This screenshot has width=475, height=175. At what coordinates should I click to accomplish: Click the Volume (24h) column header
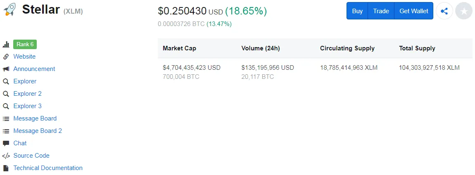[x=261, y=48]
